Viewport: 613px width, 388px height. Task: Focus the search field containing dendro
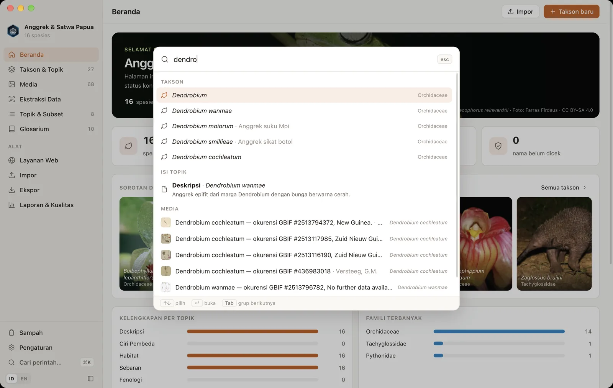coord(303,59)
